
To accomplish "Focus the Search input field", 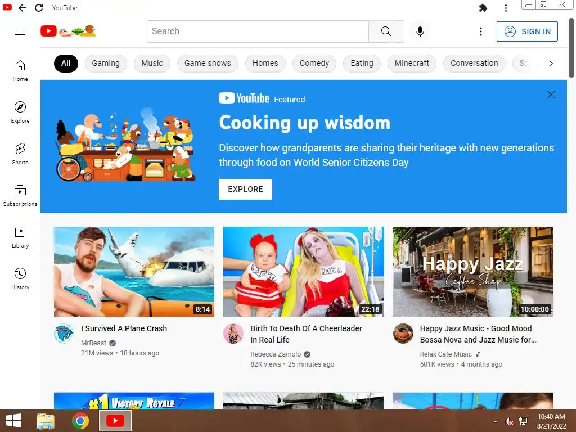I will click(x=258, y=31).
